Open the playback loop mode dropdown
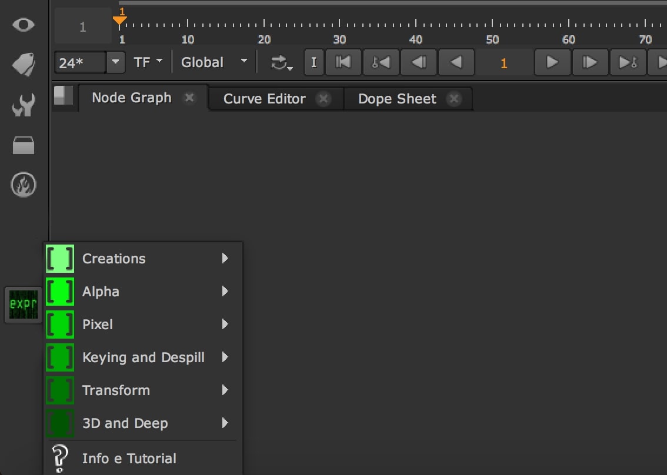Viewport: 667px width, 475px height. pos(282,63)
